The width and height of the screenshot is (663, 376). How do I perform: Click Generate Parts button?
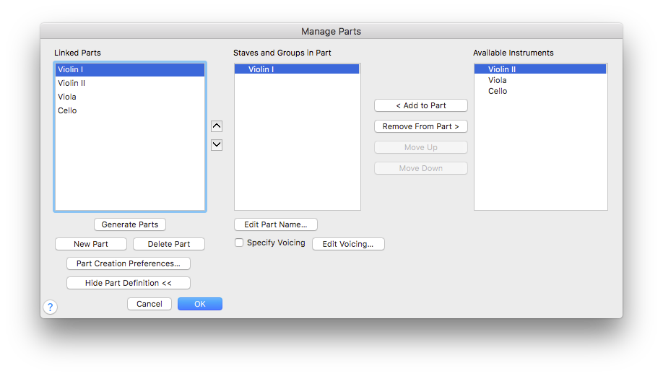pos(130,224)
